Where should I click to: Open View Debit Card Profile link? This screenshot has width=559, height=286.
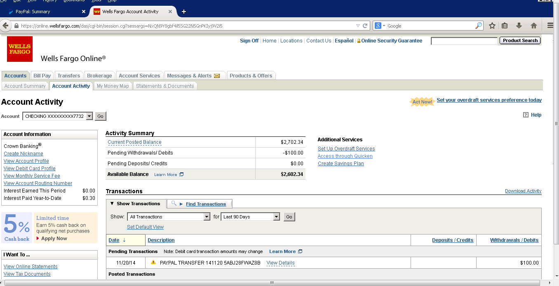(x=30, y=169)
